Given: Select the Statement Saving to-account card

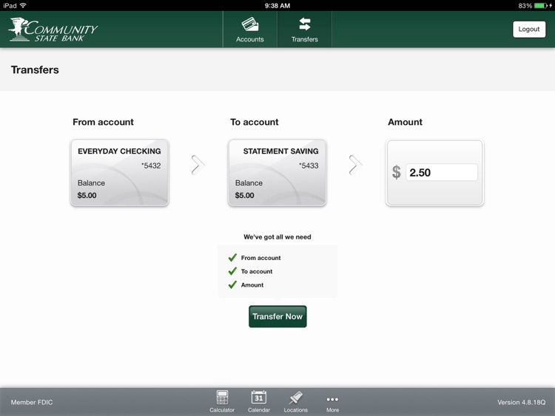Looking at the screenshot, I should click(x=277, y=172).
